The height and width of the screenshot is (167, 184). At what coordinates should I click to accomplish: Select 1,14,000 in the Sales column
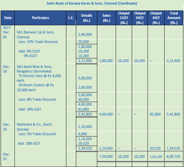pos(106,148)
